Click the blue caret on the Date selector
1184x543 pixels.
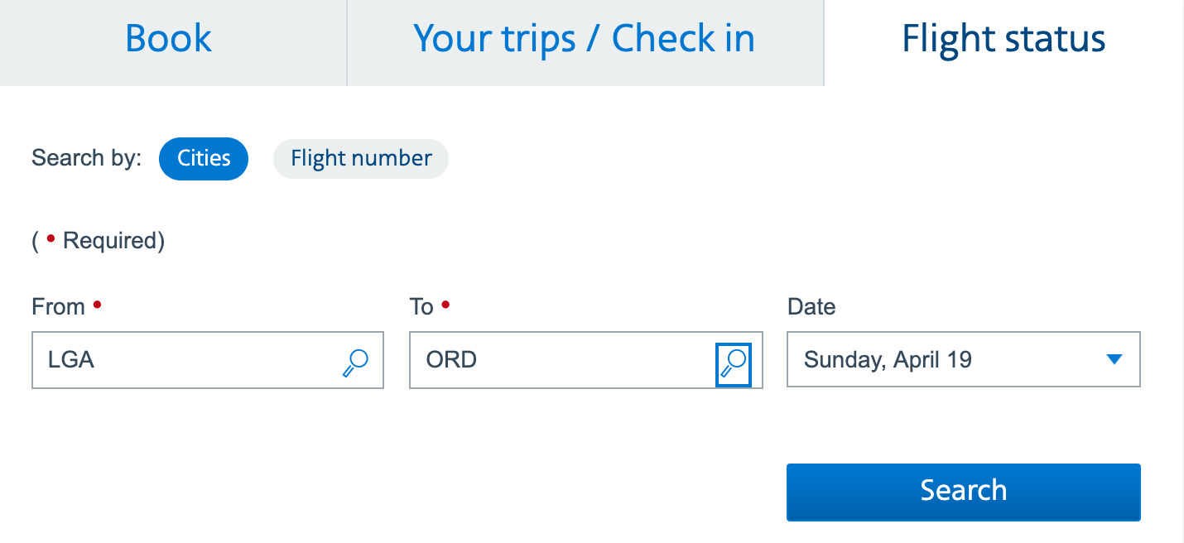pos(1115,359)
